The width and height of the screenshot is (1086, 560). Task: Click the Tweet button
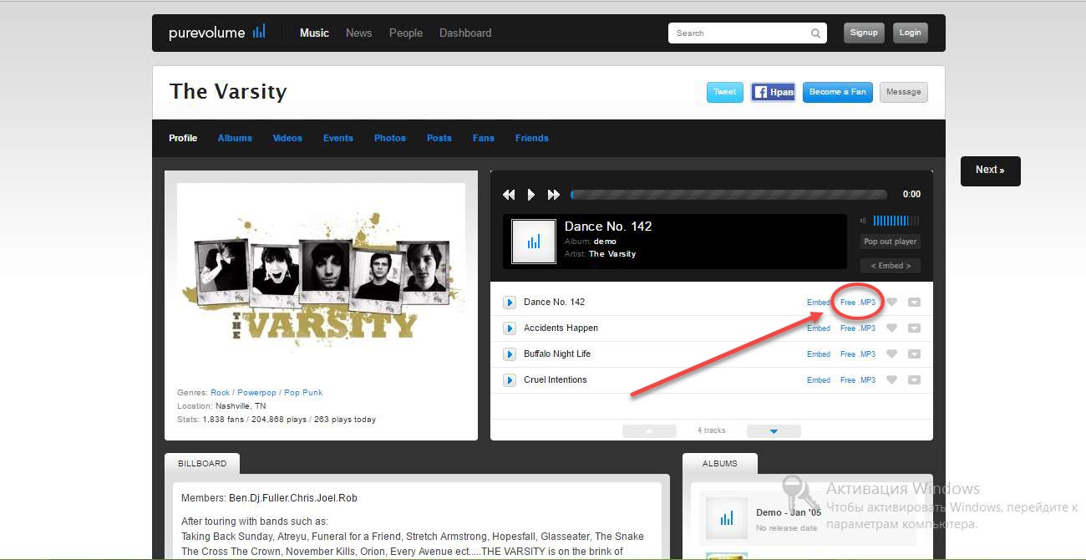[725, 92]
